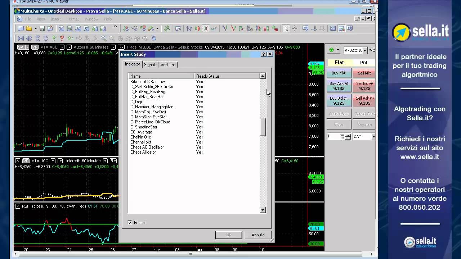Click the Open folder toolbar icon
Image resolution: width=461 pixels, height=259 pixels.
tap(29, 28)
